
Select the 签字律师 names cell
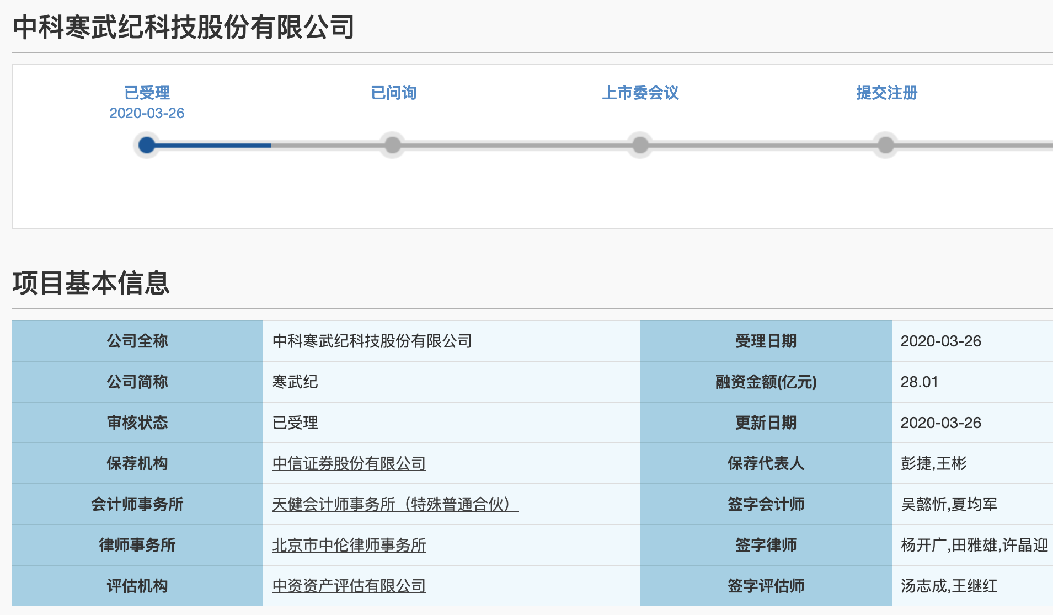coord(974,545)
